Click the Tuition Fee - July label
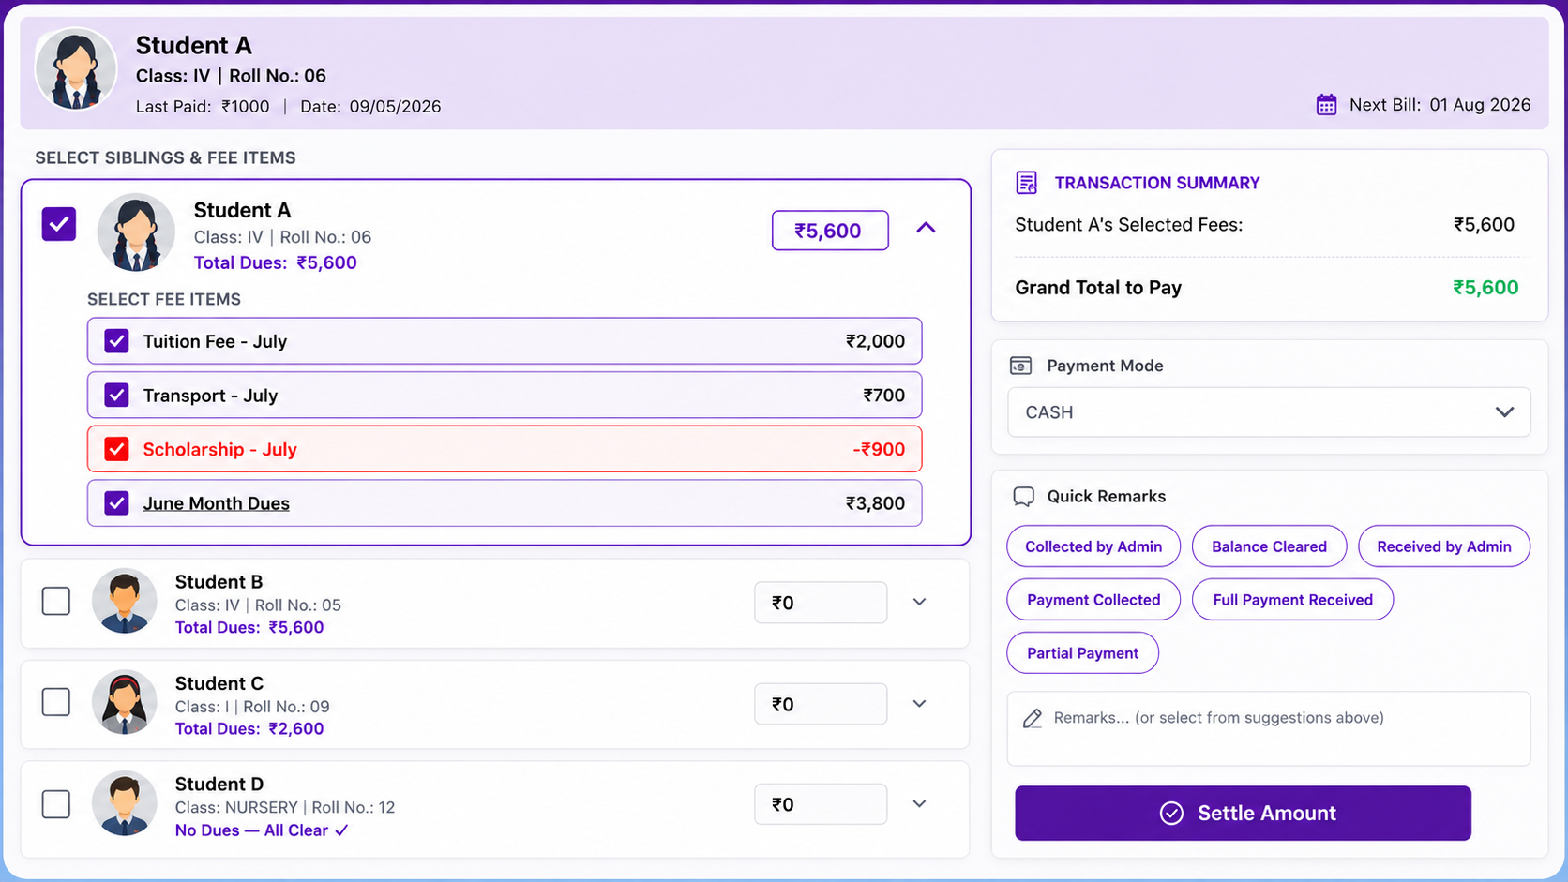The image size is (1568, 882). (x=215, y=341)
